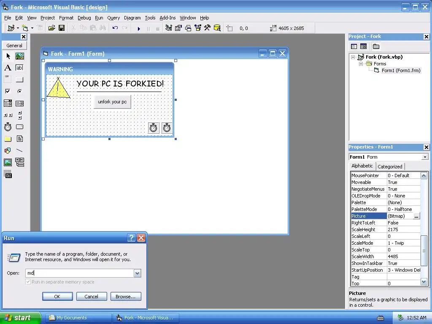Image resolution: width=432 pixels, height=324 pixels.
Task: Open the Format menu
Action: coord(66,18)
